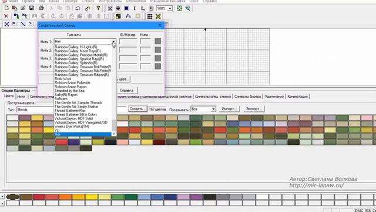Click the yellow dotted pattern icon
The image size is (376, 212).
click(x=138, y=16)
